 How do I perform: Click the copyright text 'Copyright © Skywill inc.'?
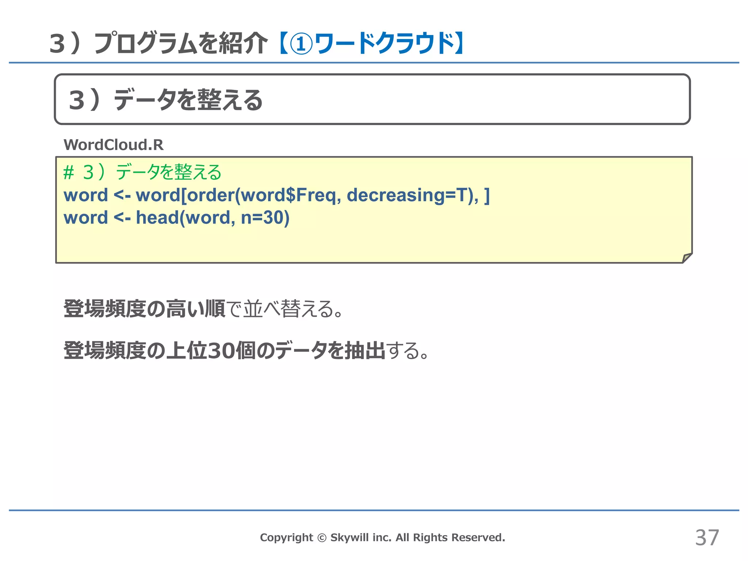pyautogui.click(x=326, y=537)
